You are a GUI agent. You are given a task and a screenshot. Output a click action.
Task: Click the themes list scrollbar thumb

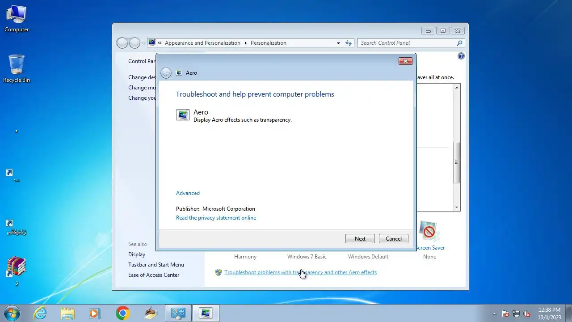[457, 162]
